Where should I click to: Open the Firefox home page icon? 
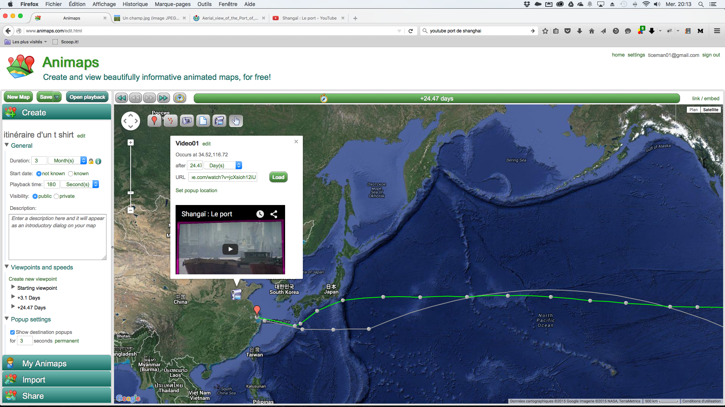tap(592, 31)
